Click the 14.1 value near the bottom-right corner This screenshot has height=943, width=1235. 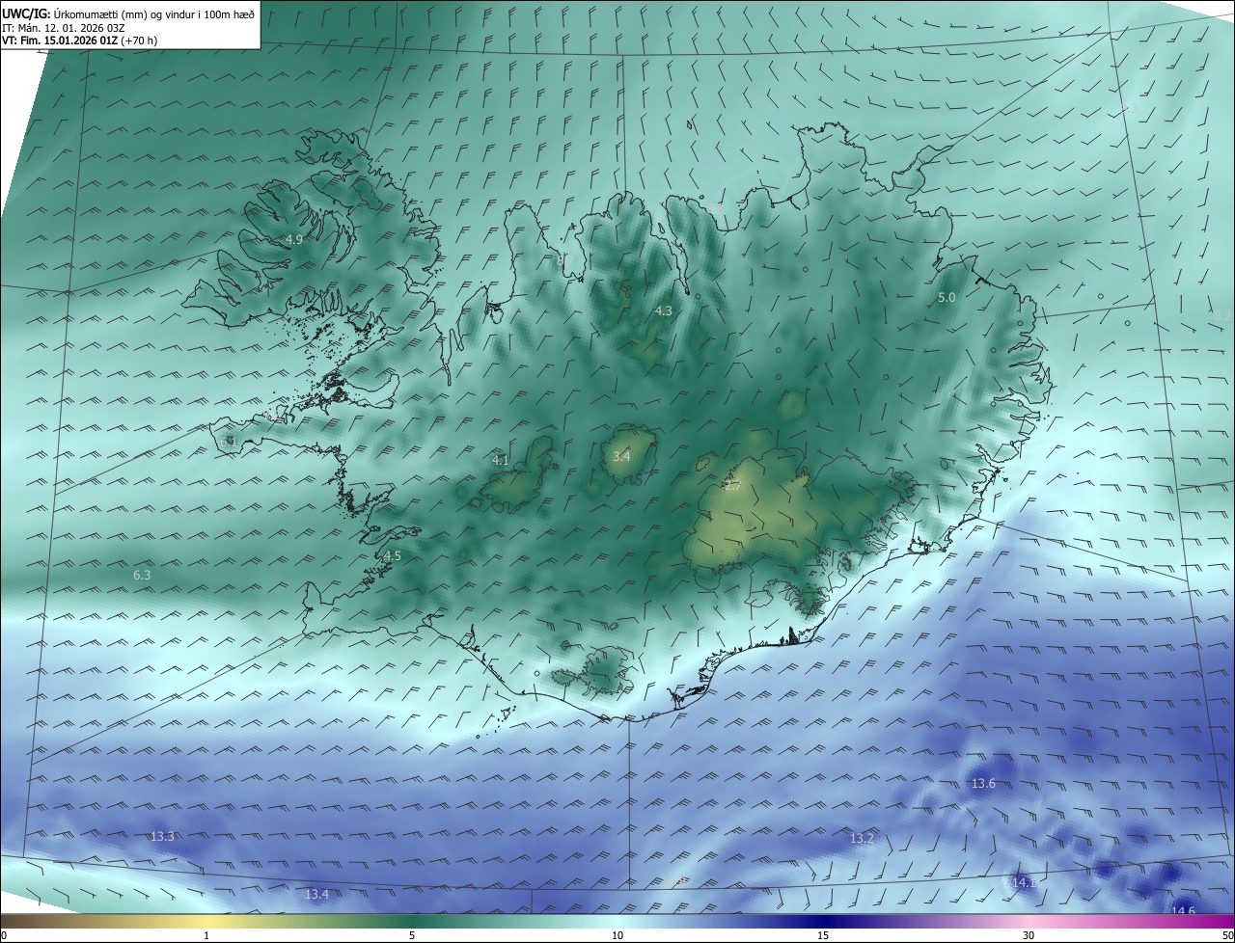pos(1025,882)
